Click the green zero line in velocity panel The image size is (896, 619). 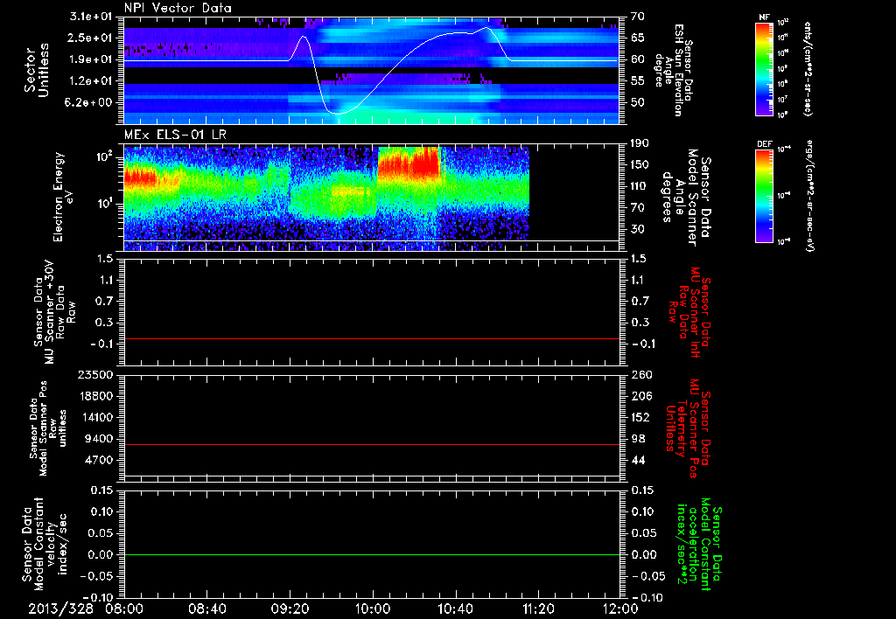(x=371, y=554)
